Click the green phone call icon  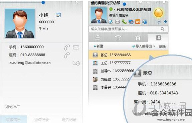pyautogui.click(x=124, y=22)
